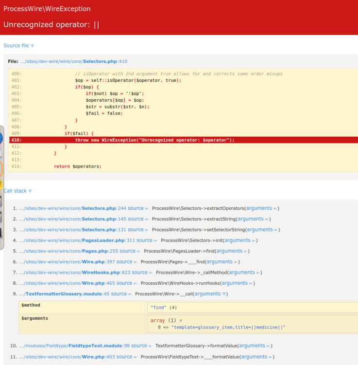Collapse the Source file section
The height and width of the screenshot is (365, 358).
[x=19, y=46]
